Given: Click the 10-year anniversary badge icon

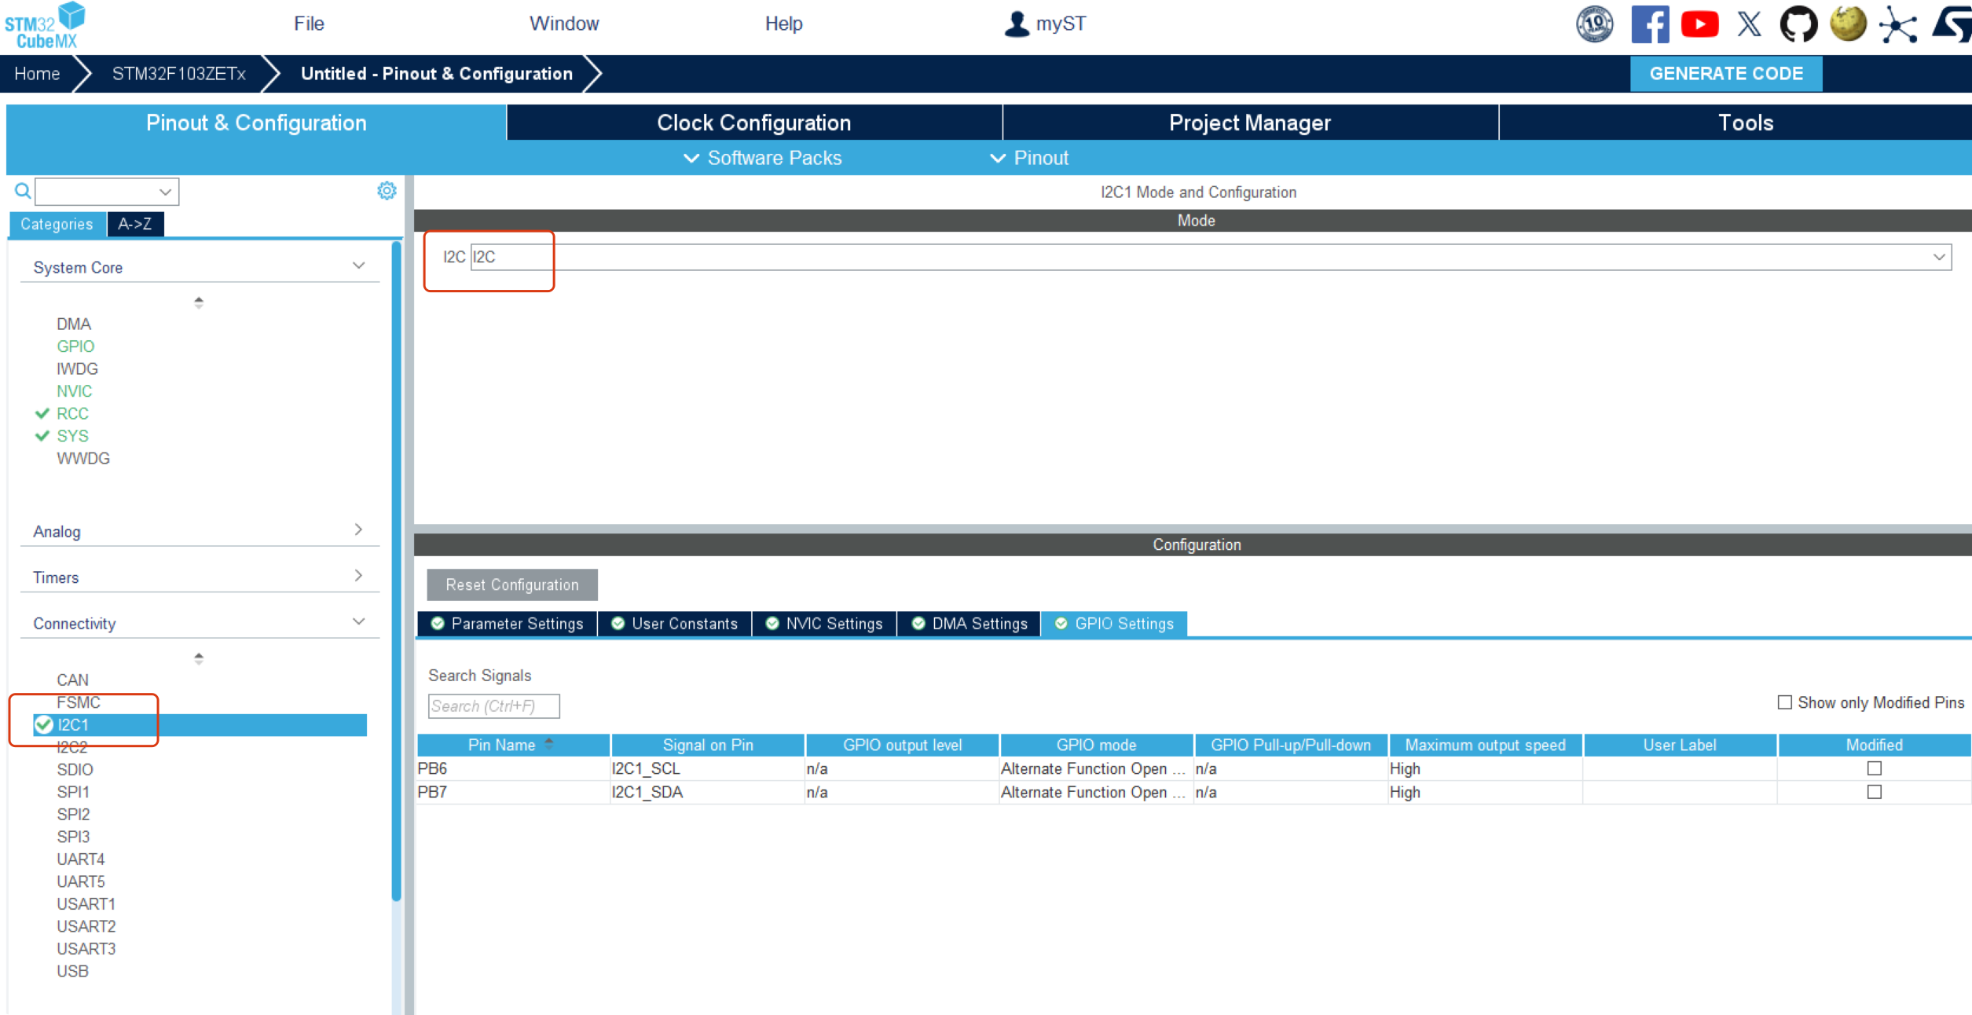Looking at the screenshot, I should point(1595,24).
